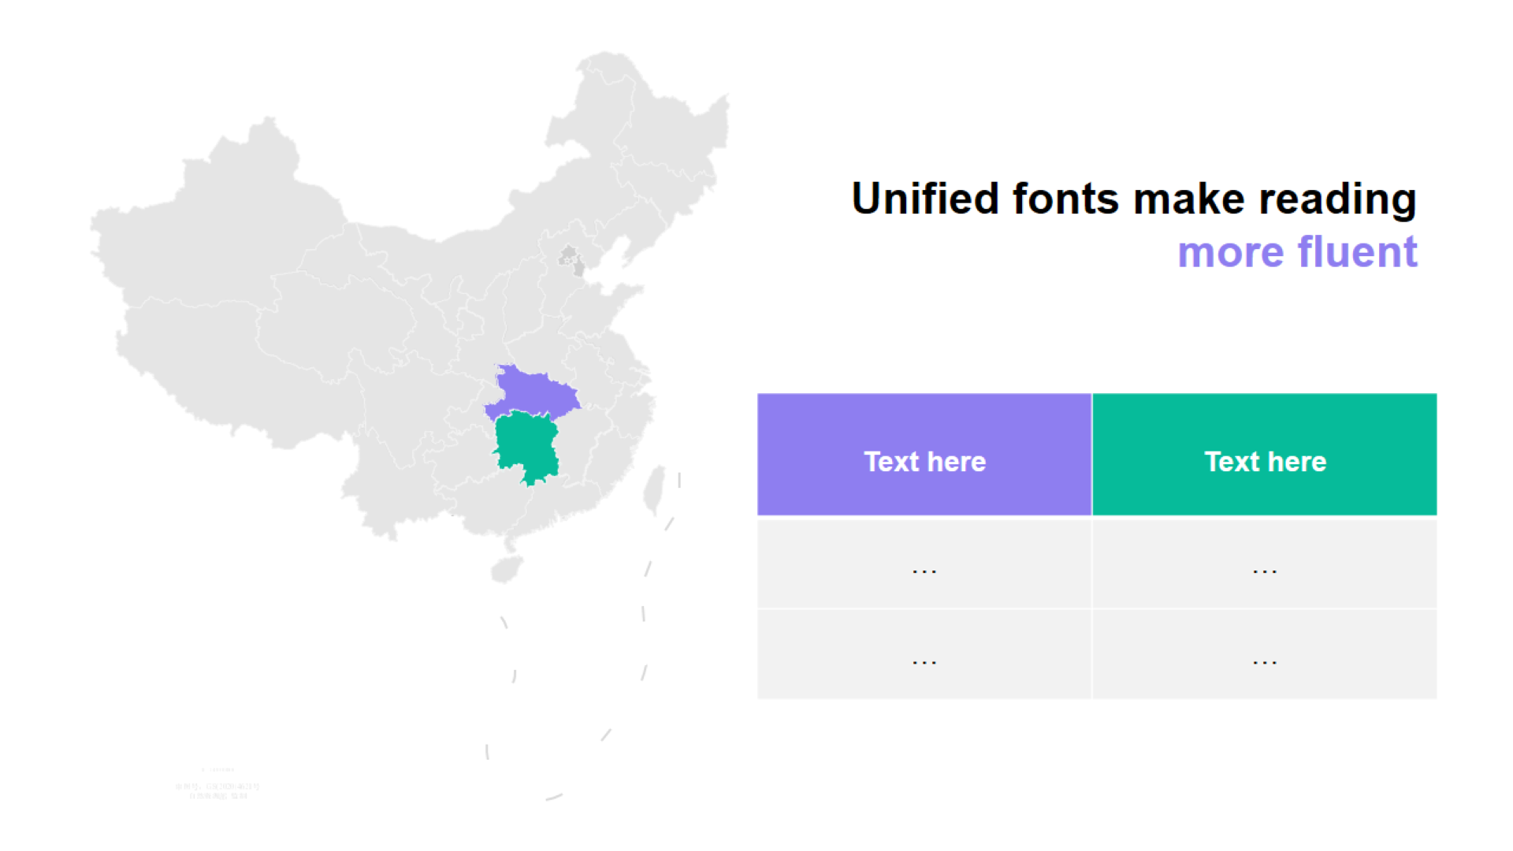
Task: Select the purple "Text here" header cell
Action: click(x=924, y=455)
